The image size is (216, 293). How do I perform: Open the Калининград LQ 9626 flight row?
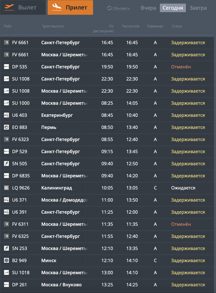click(107, 188)
